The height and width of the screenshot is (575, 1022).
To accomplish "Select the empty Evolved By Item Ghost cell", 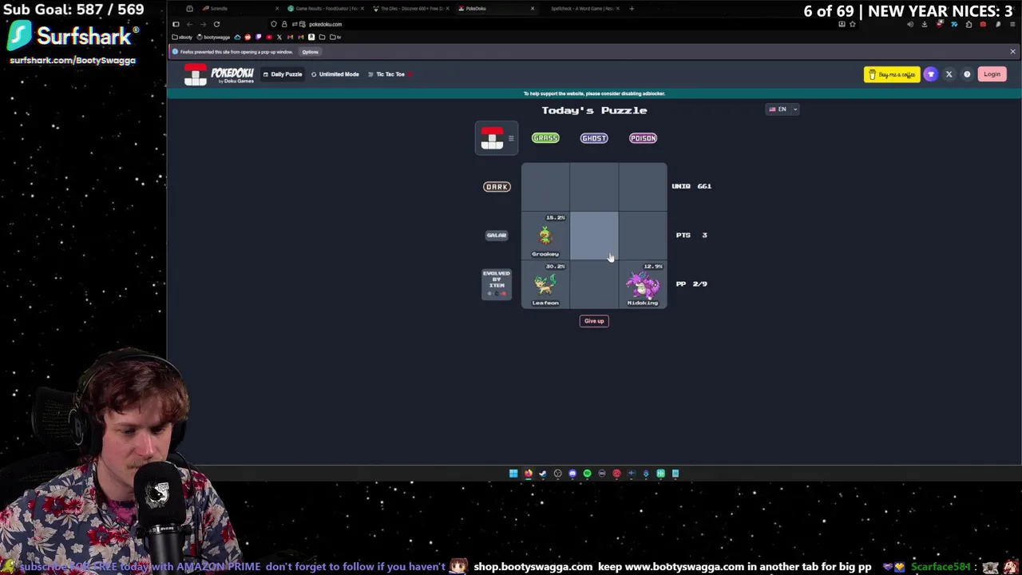I will pyautogui.click(x=594, y=284).
